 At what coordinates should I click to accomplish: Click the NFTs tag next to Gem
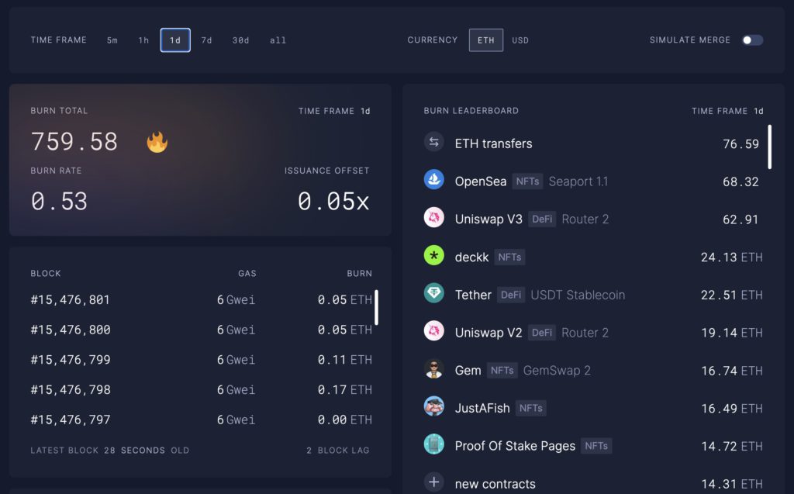[502, 371]
